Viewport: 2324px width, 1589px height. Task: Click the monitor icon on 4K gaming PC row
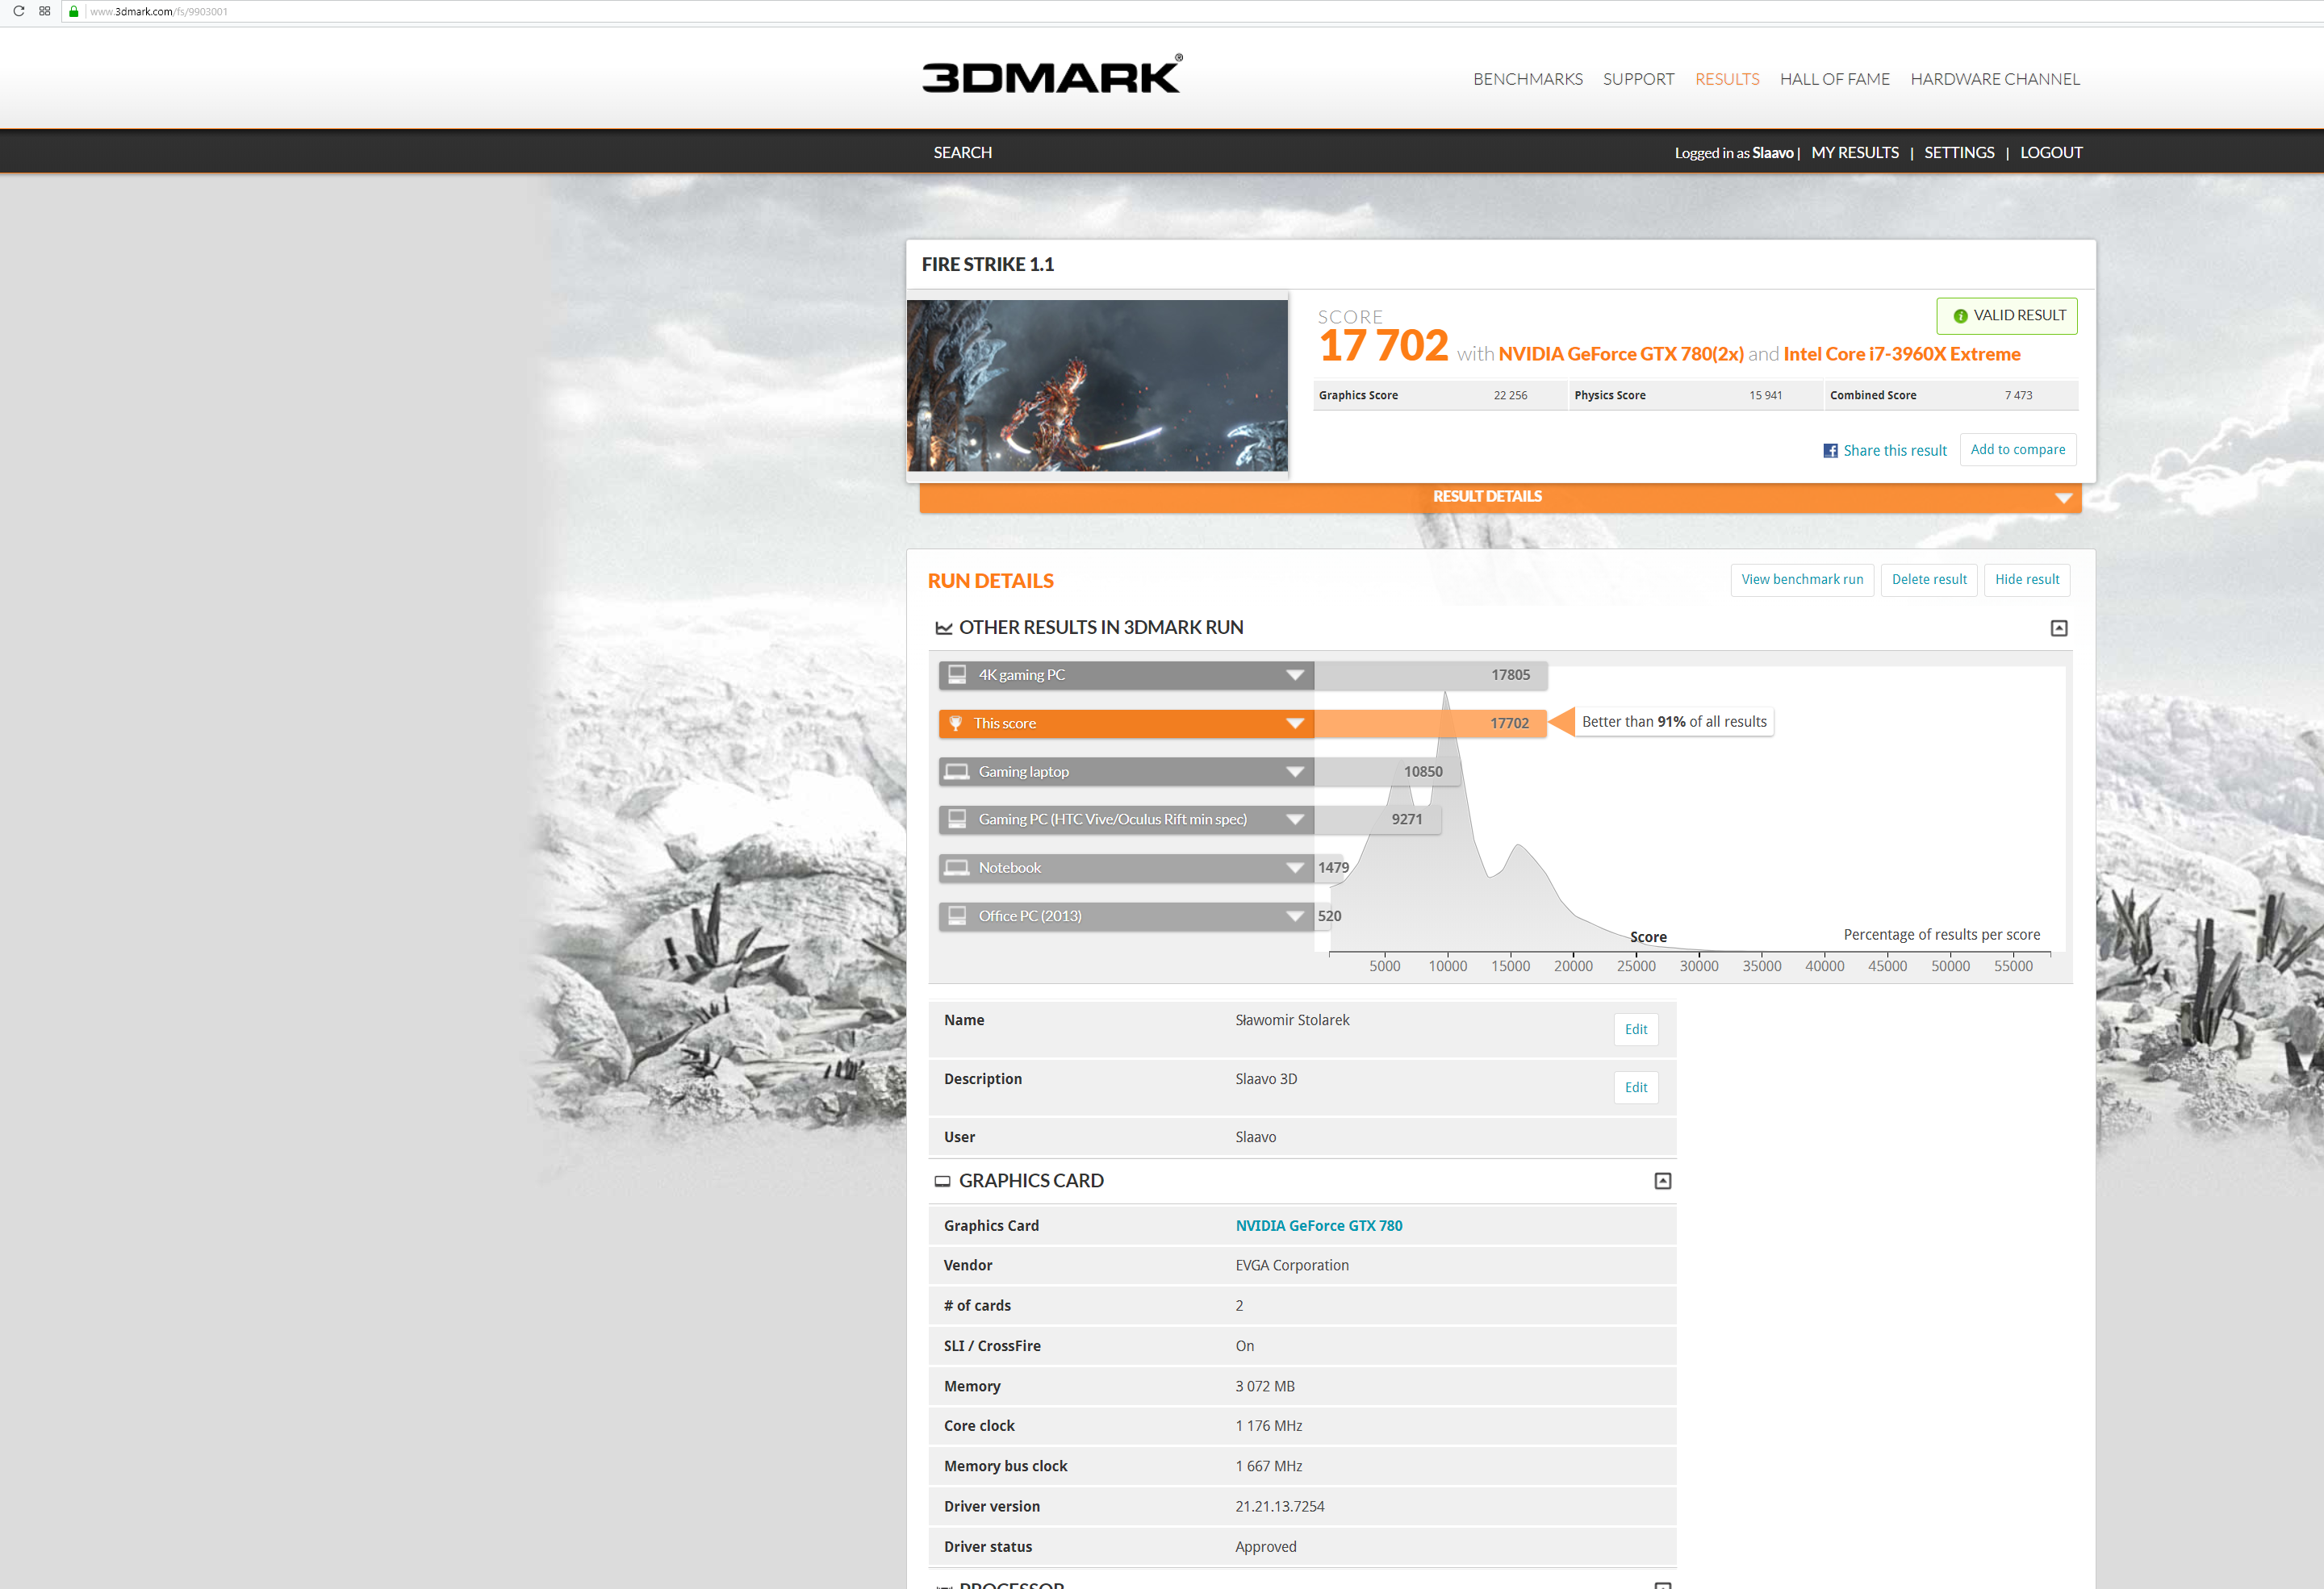coord(957,674)
